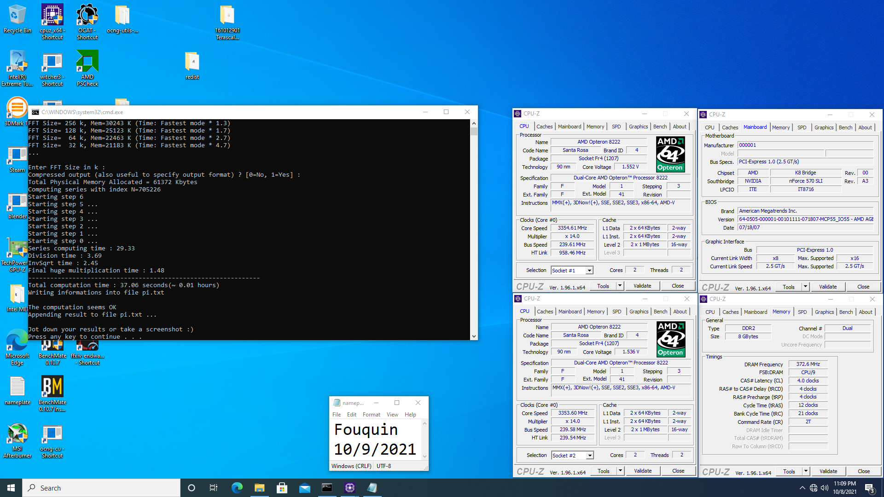
Task: Open Graphics tab in Memory CPU-Z window
Action: pyautogui.click(x=824, y=312)
